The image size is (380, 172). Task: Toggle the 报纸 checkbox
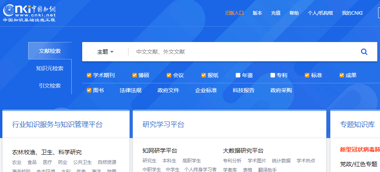204,75
